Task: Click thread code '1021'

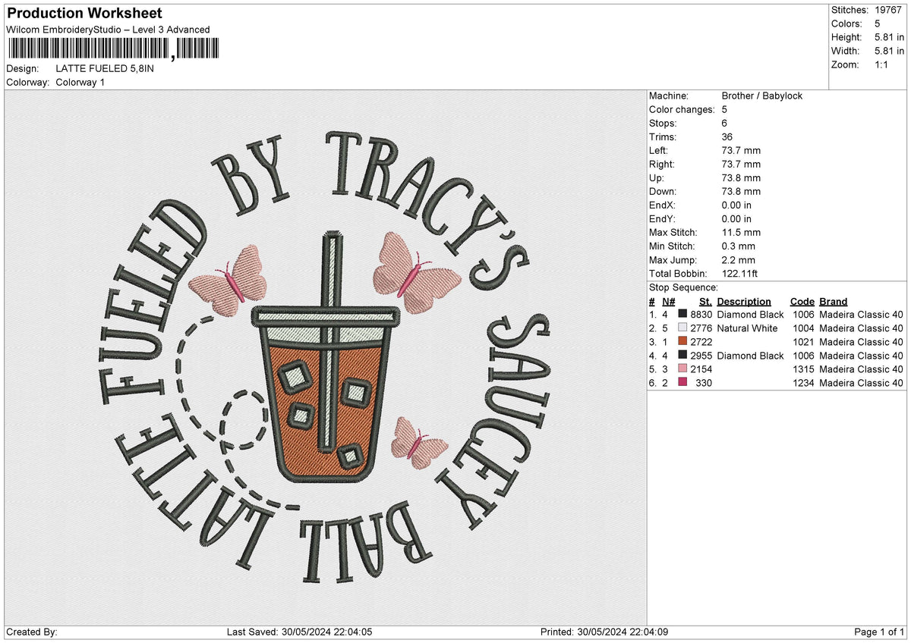Action: pos(803,342)
